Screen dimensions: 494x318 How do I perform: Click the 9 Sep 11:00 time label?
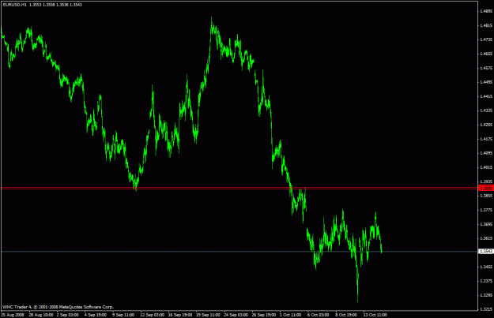tap(123, 315)
